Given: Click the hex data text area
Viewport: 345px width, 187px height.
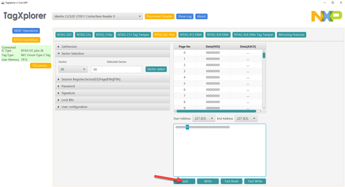Looking at the screenshot, I should coord(220,150).
